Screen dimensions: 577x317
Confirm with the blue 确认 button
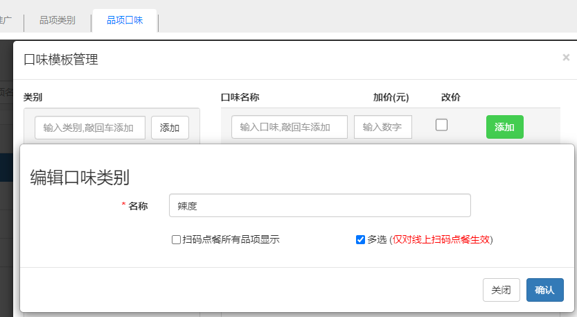[x=544, y=290]
